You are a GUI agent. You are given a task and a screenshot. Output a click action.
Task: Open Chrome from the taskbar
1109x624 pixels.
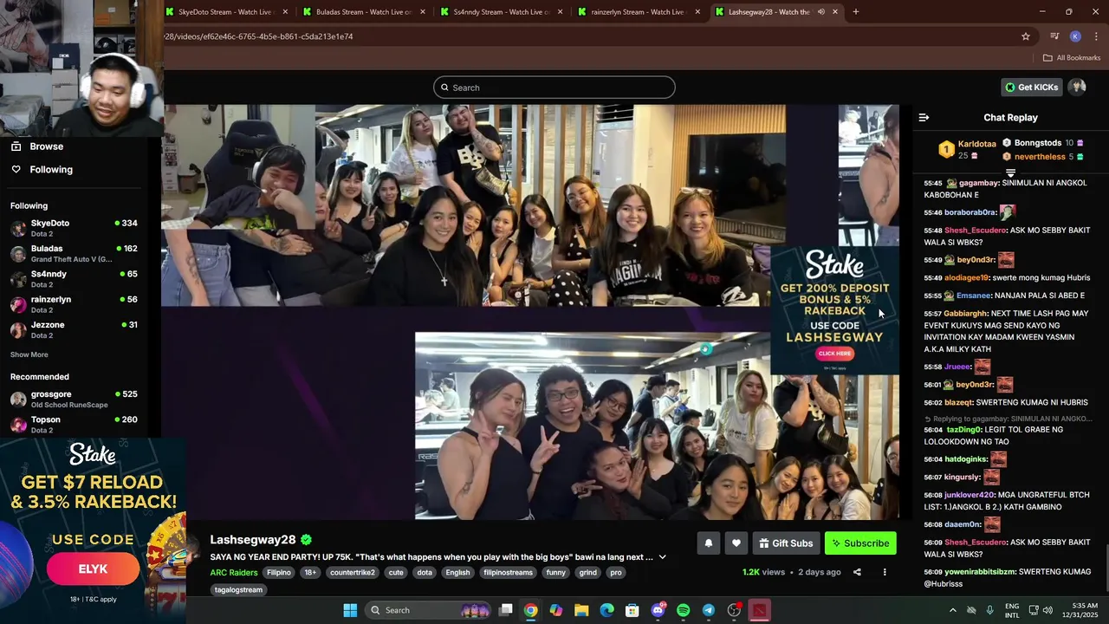click(x=530, y=610)
